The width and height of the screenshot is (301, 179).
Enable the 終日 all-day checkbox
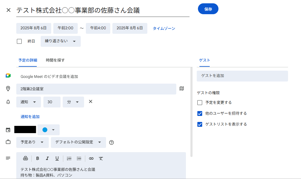19,41
